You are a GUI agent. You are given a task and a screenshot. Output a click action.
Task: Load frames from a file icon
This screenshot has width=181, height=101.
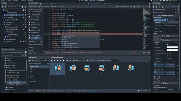click(x=67, y=61)
